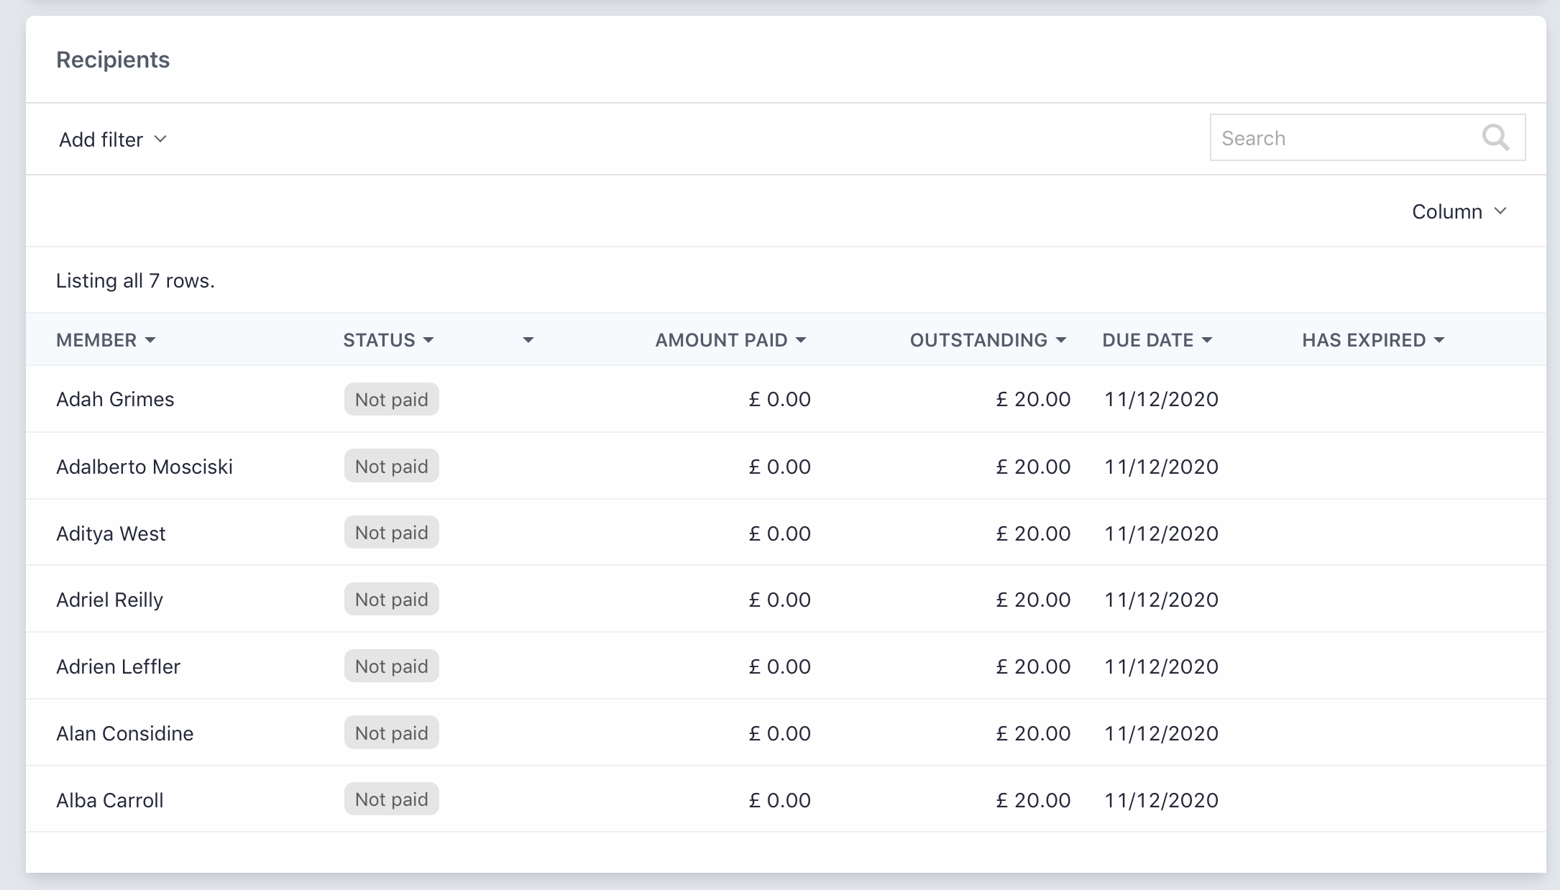Open member Adalberto Mosciski
Image resolution: width=1560 pixels, height=890 pixels.
coord(144,467)
